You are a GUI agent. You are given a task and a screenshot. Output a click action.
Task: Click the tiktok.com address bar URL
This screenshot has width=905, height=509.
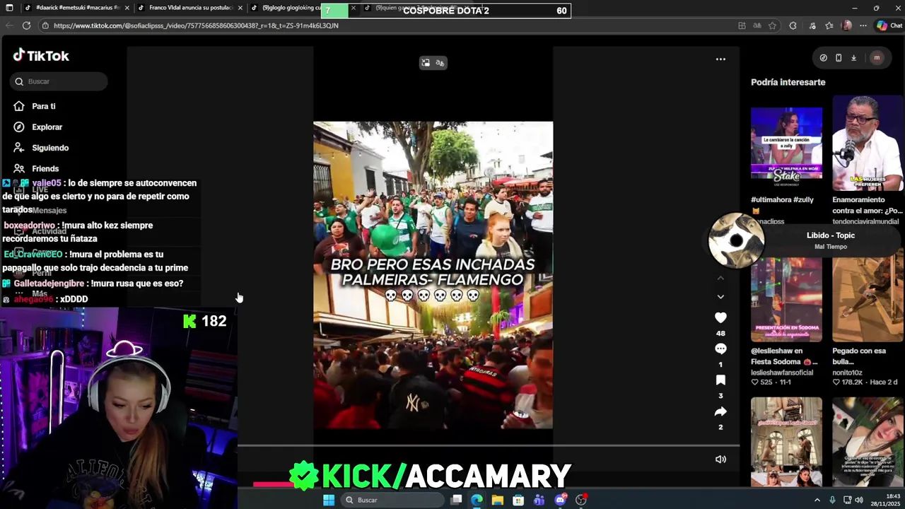point(196,25)
